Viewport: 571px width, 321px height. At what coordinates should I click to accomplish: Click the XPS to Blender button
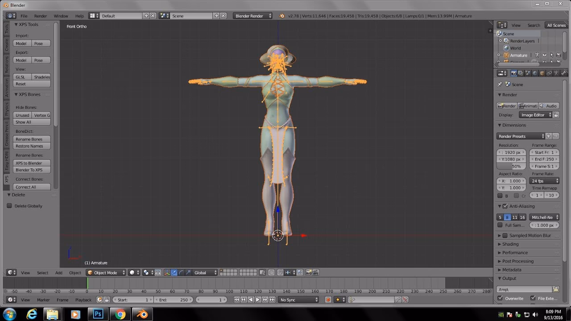(32, 163)
